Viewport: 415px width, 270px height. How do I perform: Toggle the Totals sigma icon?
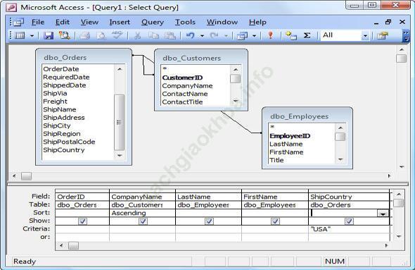coord(307,35)
